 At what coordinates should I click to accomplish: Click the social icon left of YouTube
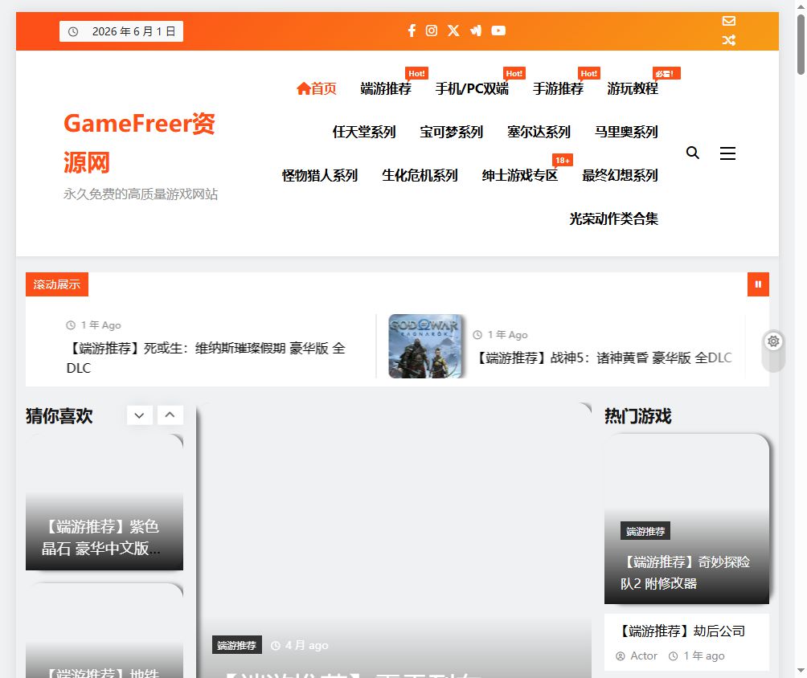pyautogui.click(x=476, y=31)
